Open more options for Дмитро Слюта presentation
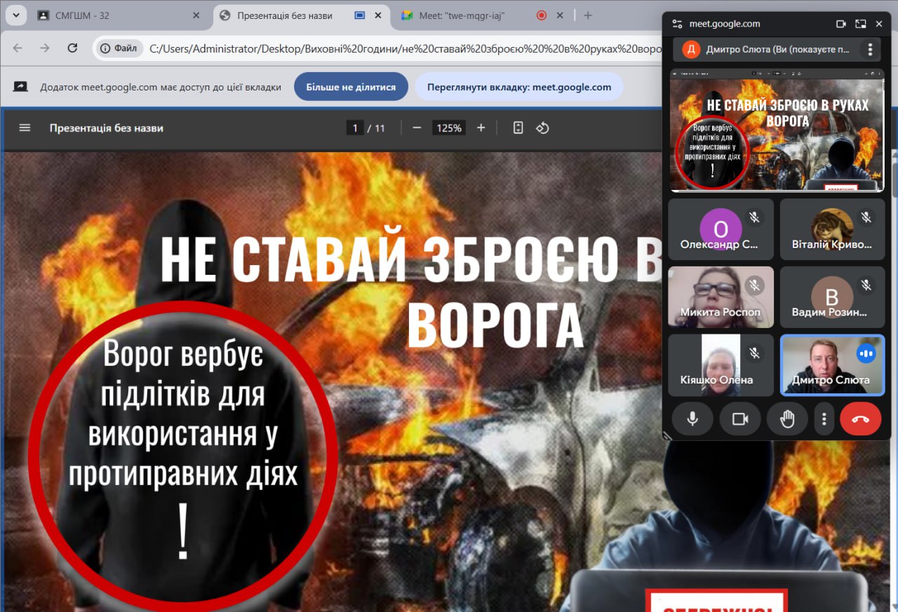 [870, 49]
